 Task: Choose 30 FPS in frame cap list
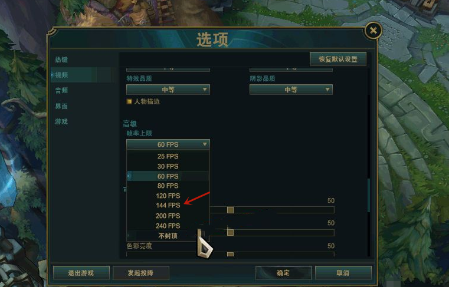pos(168,166)
